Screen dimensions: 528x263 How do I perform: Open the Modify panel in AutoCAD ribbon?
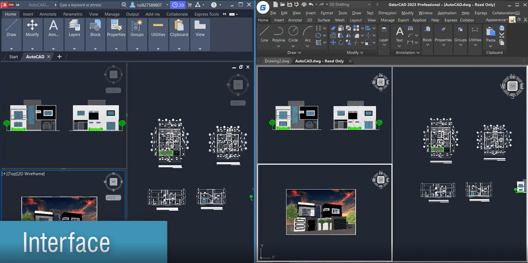(x=32, y=35)
